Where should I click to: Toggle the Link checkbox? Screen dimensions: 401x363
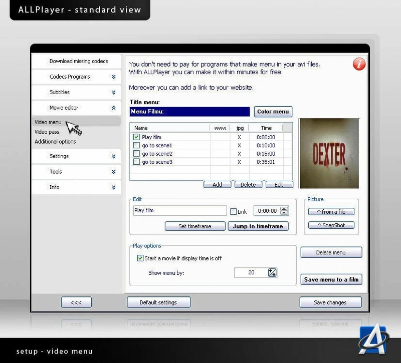pos(233,211)
